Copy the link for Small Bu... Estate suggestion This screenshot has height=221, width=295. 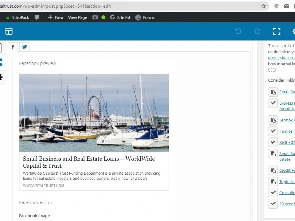(x=273, y=154)
